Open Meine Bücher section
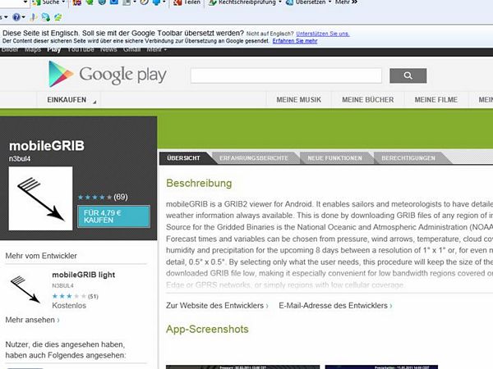This screenshot has height=369, width=493. pyautogui.click(x=368, y=100)
